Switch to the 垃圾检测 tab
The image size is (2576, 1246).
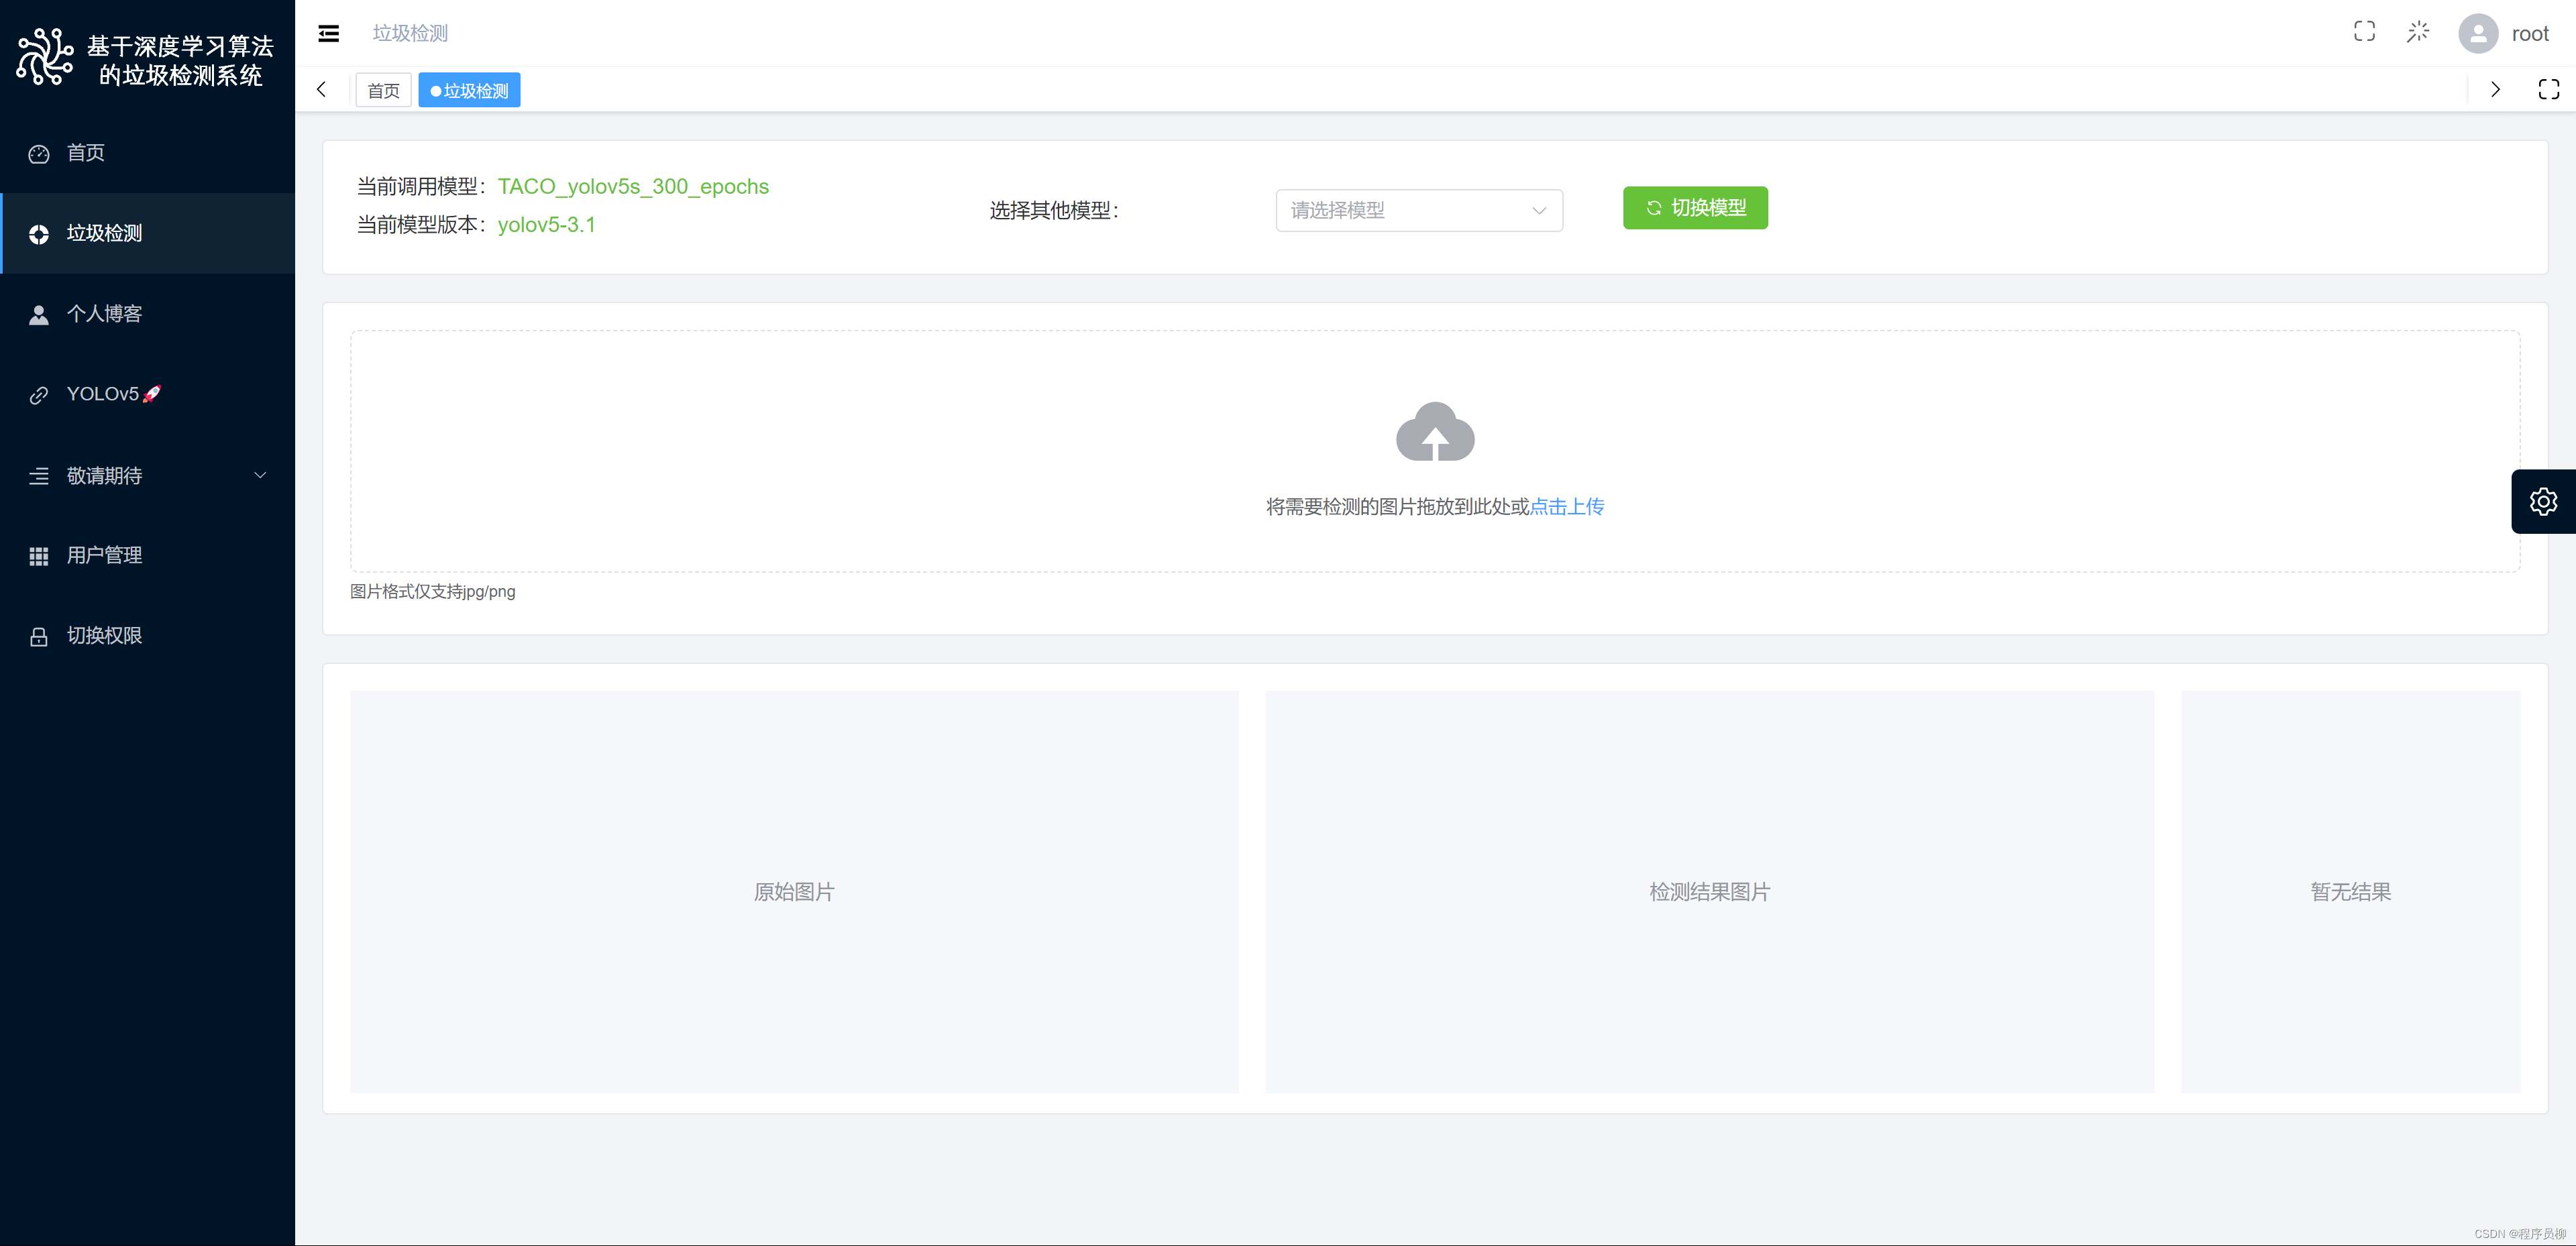coord(469,90)
